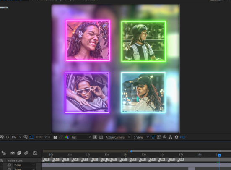Toggle mask and shape path visibility
The image size is (231, 170).
[31, 137]
